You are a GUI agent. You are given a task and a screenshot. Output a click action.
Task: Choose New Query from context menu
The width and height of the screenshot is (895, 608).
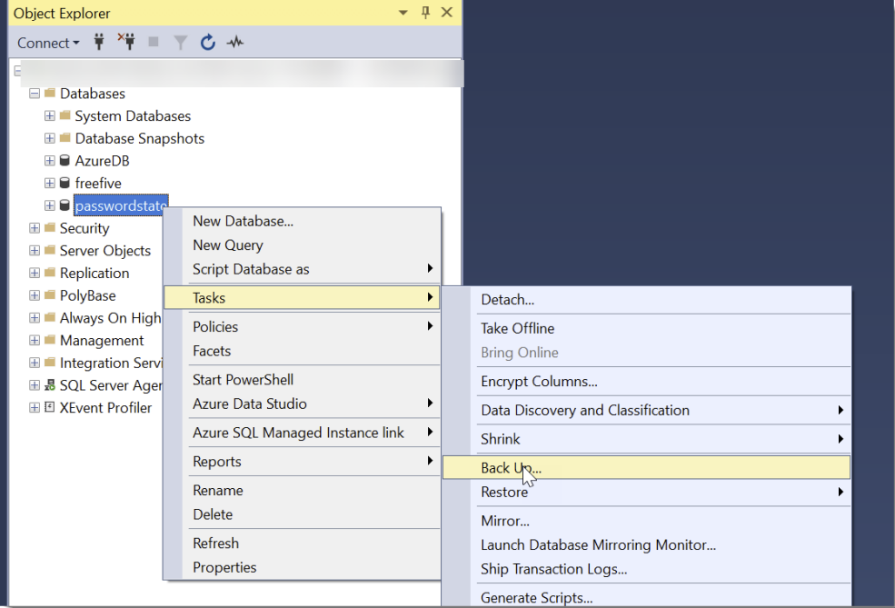[x=302, y=244]
